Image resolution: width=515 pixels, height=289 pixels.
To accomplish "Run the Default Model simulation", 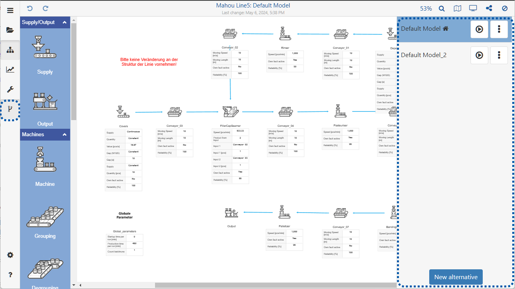I will coord(479,29).
